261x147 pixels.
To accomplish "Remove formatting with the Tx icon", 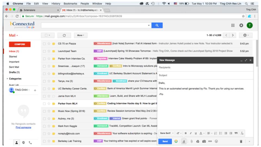I will coord(242,133).
